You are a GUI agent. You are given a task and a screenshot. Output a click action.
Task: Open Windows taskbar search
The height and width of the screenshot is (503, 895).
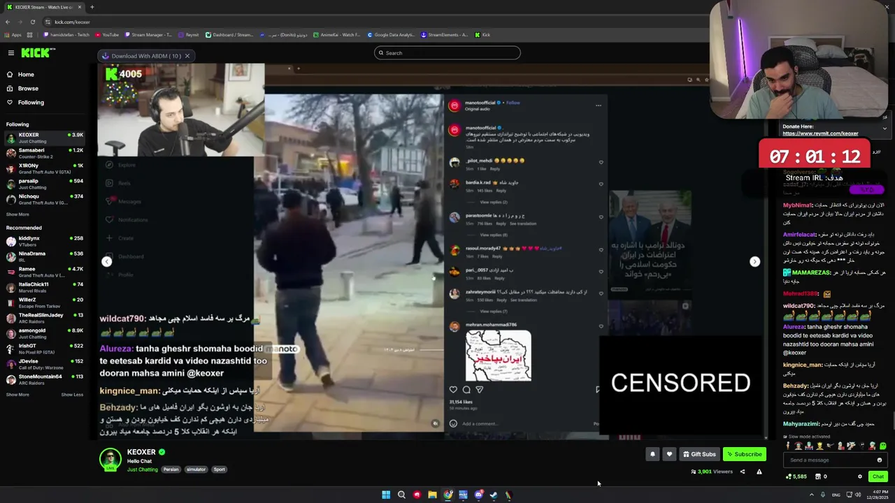coord(401,495)
